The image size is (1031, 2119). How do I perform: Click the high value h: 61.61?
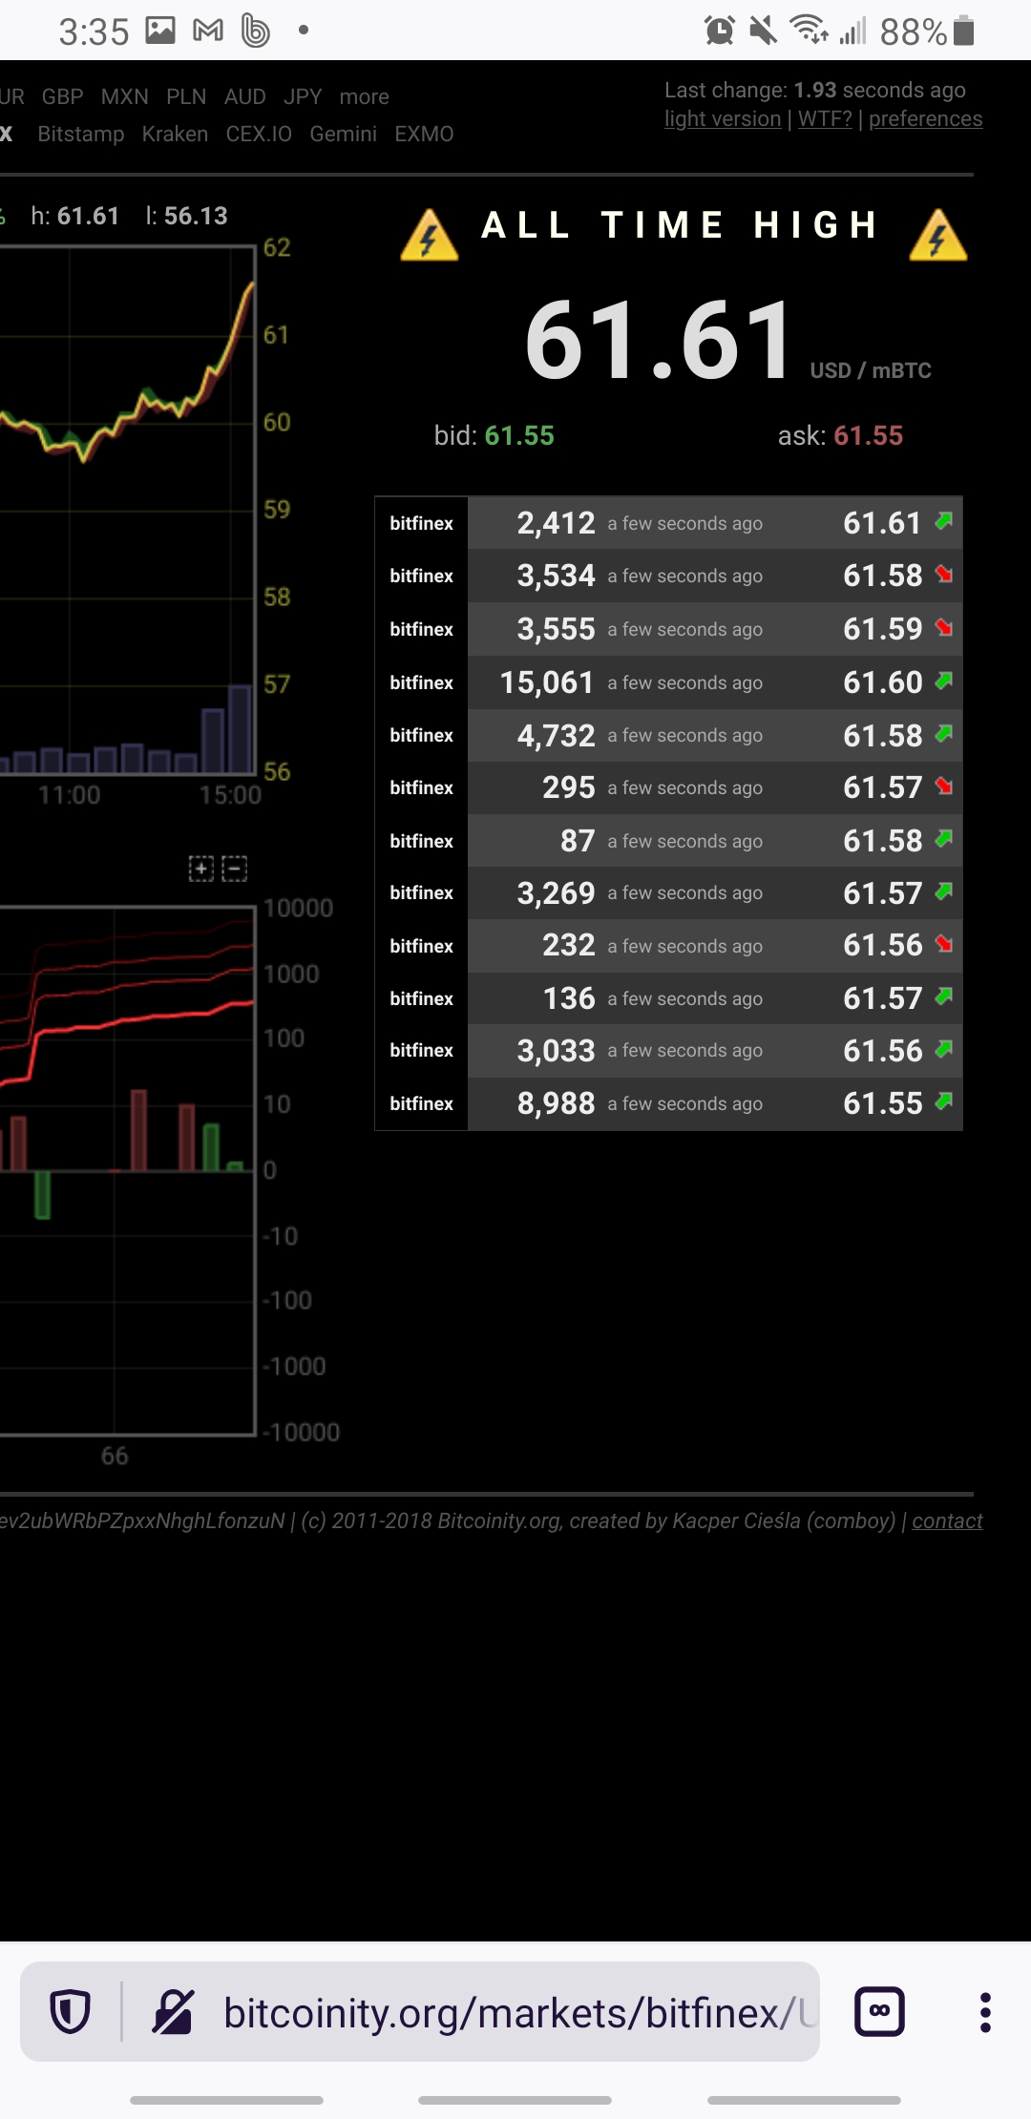(x=74, y=216)
